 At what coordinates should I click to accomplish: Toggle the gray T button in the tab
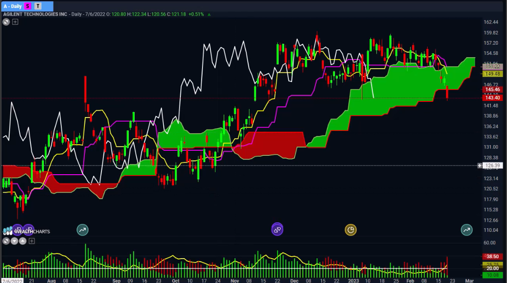(38, 6)
